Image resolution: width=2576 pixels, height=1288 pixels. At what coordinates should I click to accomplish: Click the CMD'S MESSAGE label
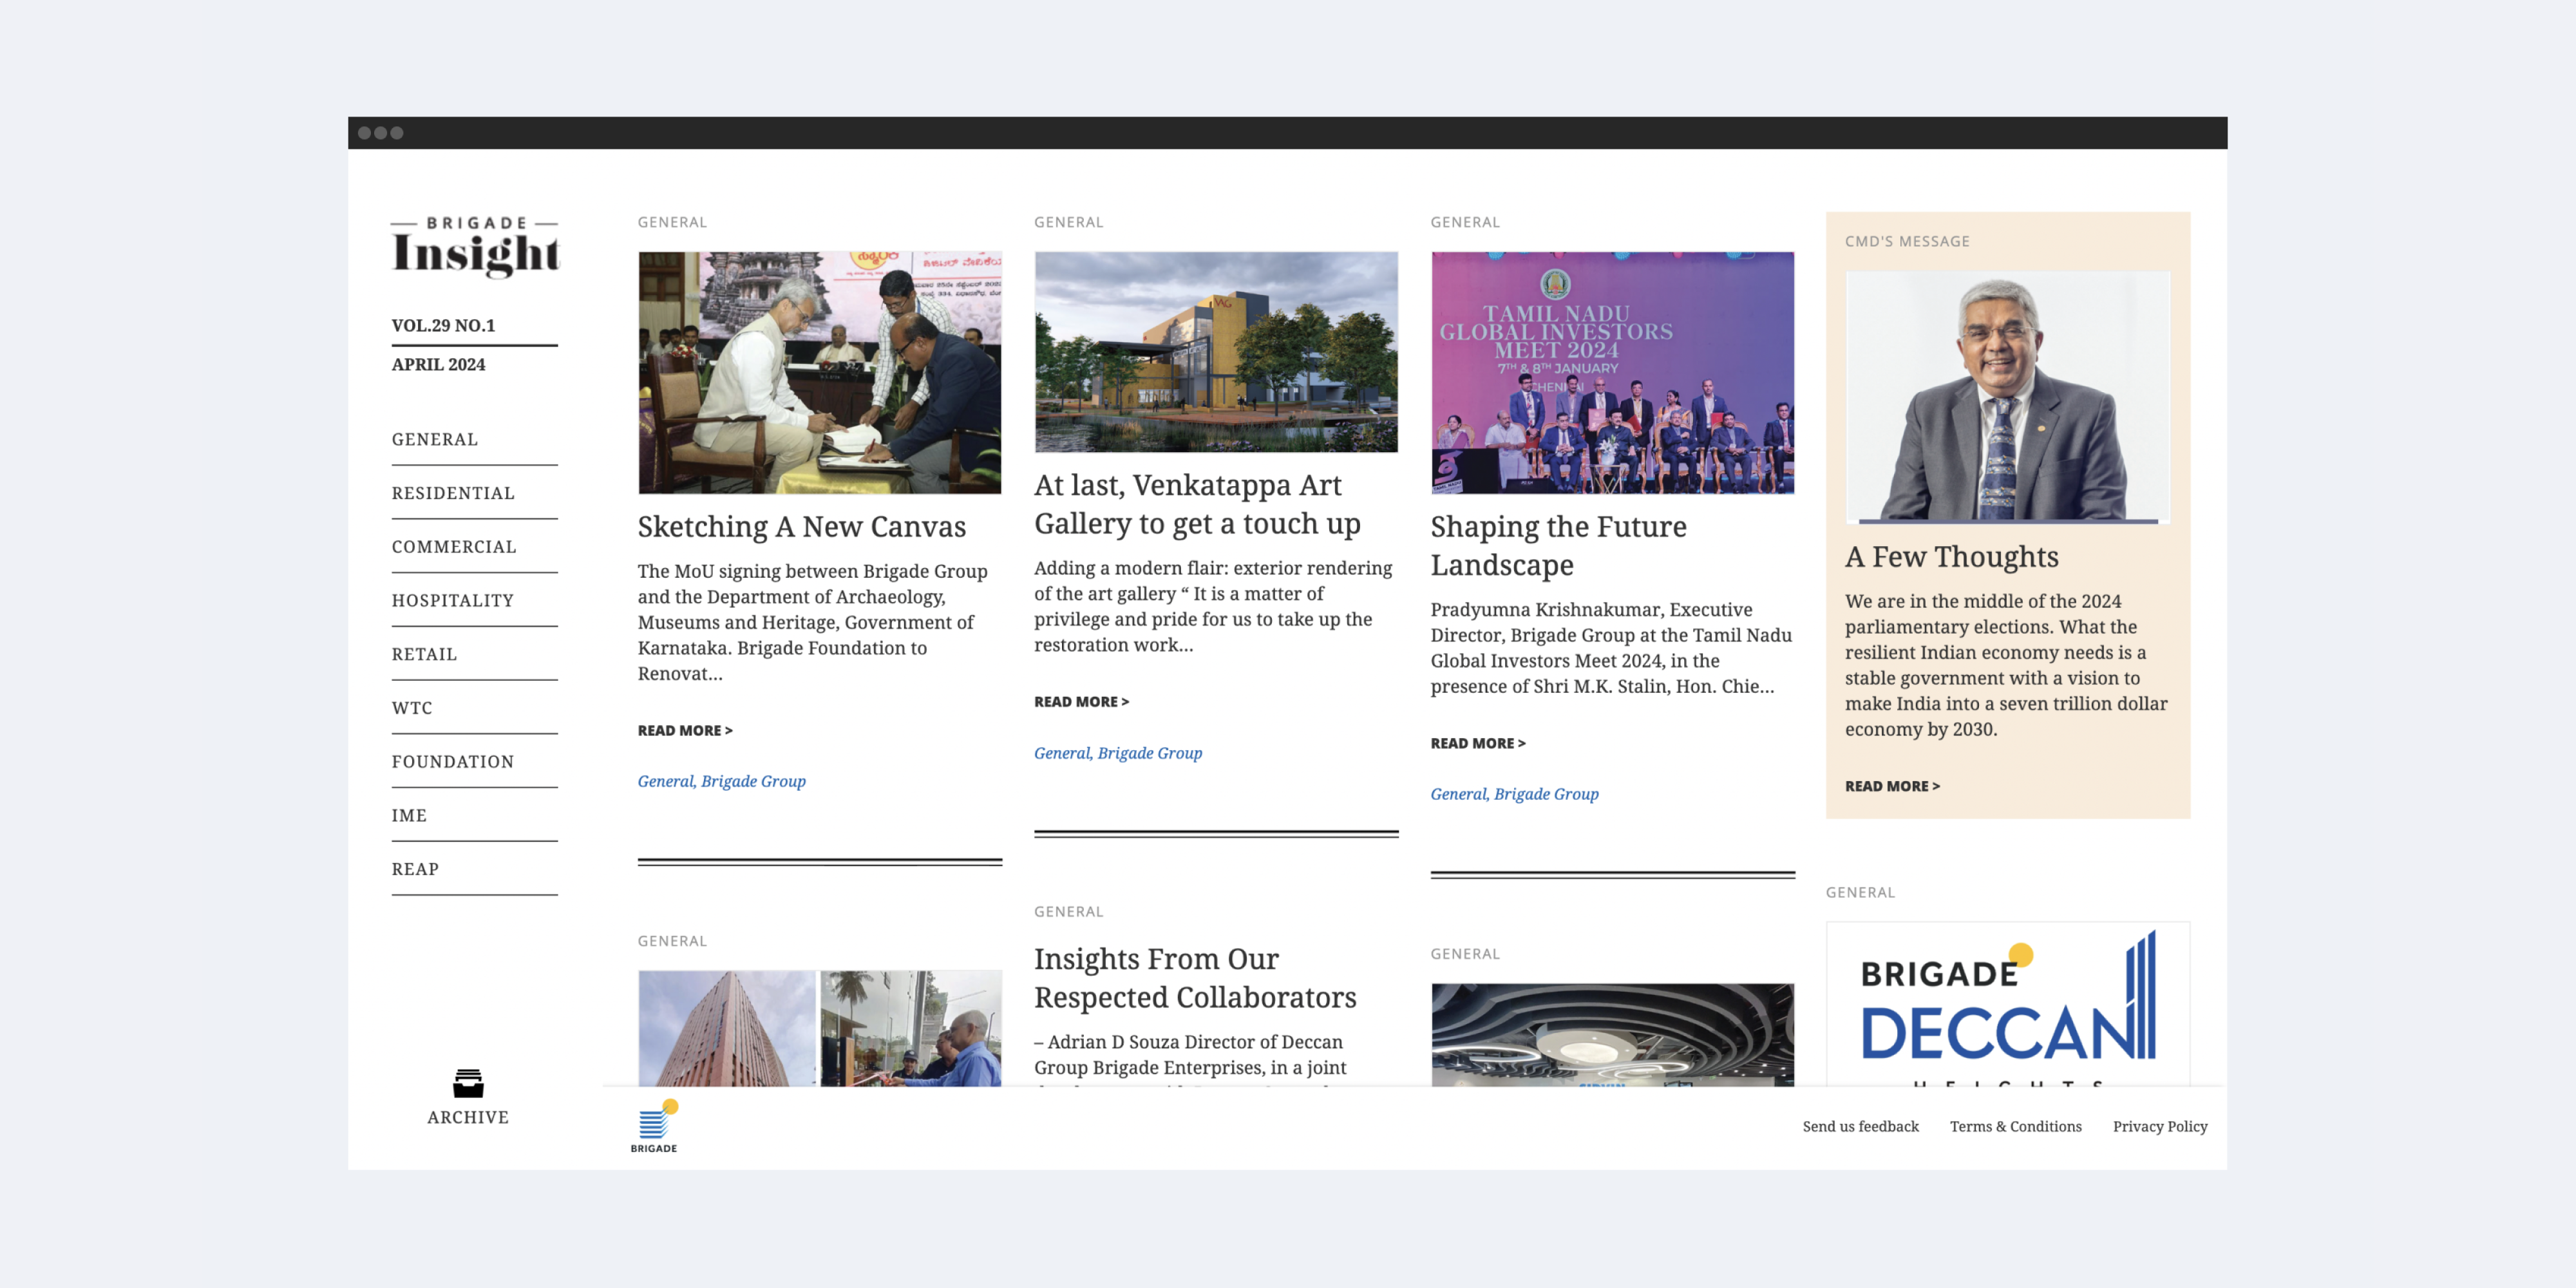pos(1907,241)
